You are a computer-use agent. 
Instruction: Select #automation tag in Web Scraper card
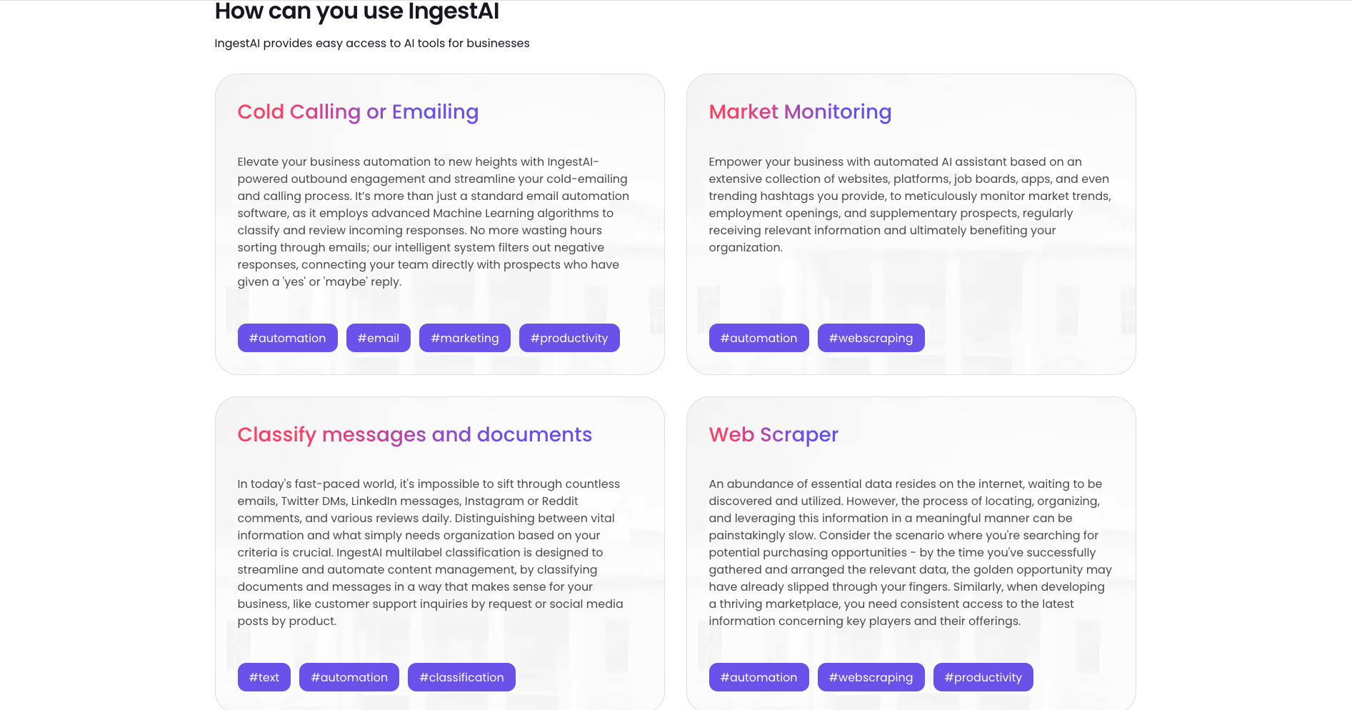coord(758,677)
